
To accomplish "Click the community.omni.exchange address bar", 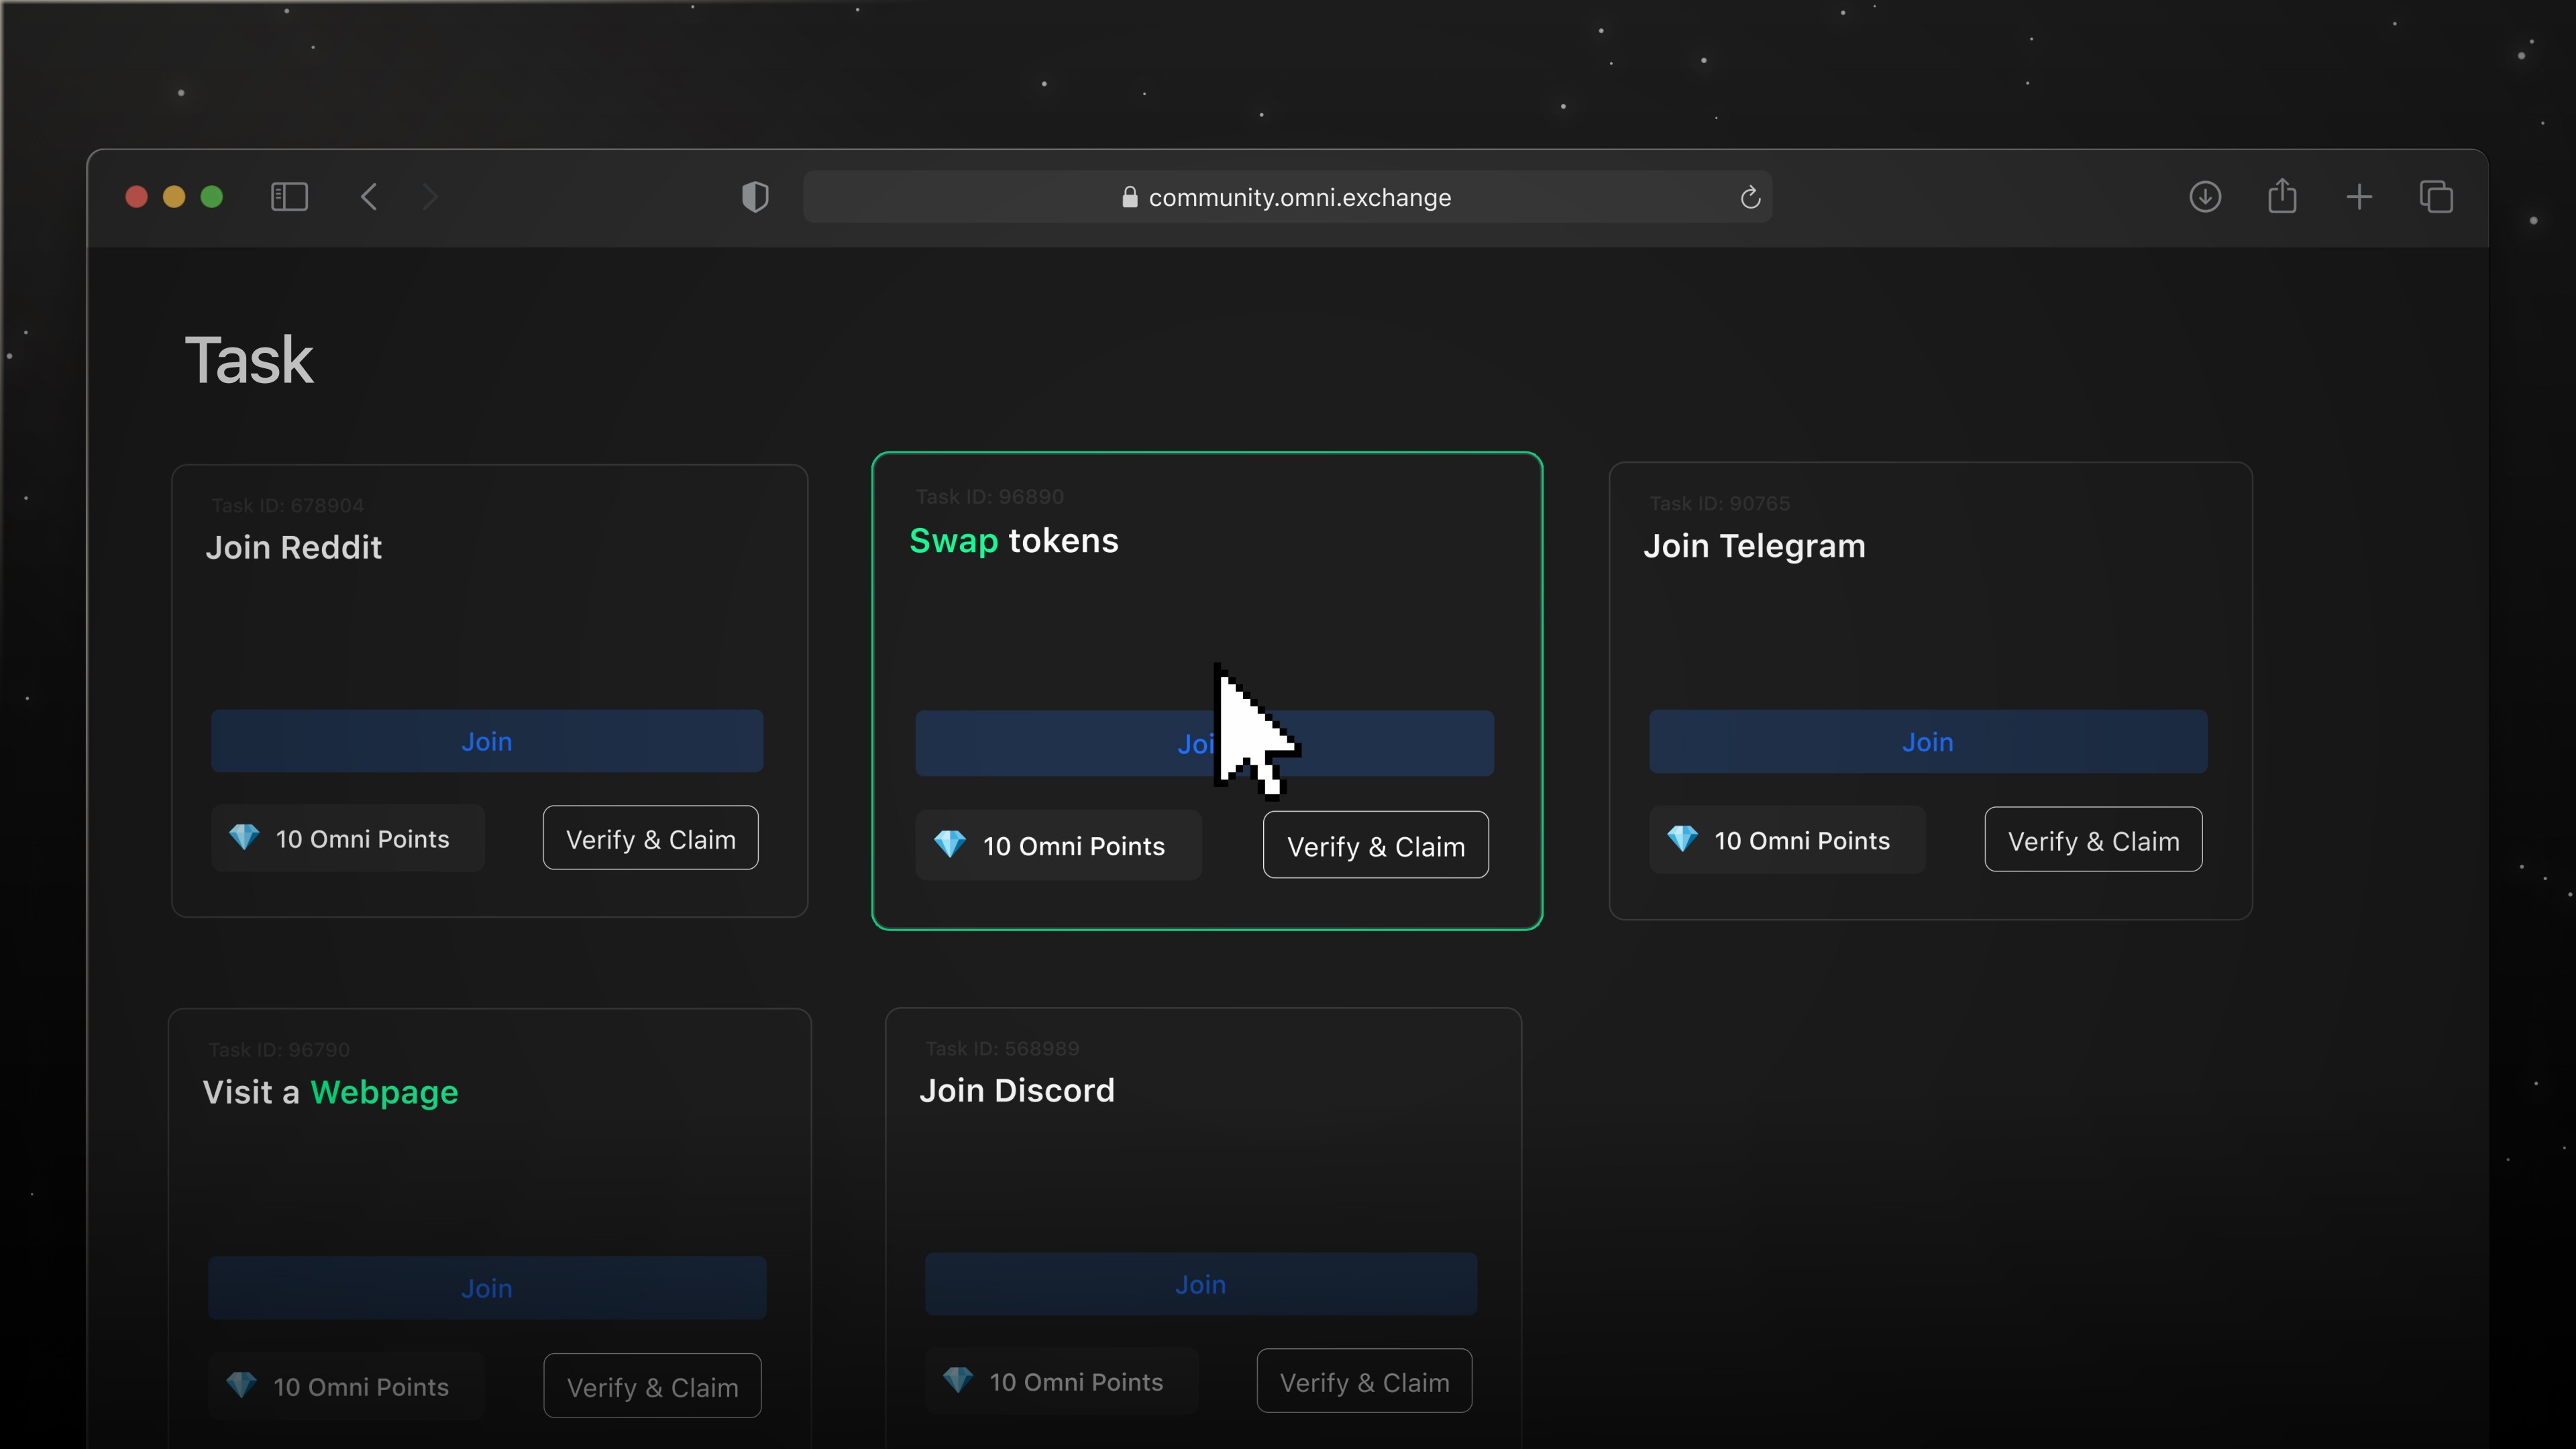I will coord(1287,197).
